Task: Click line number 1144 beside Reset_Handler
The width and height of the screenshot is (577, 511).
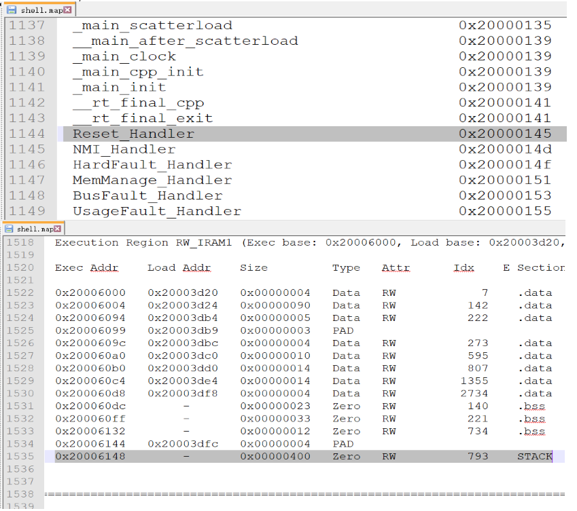Action: (26, 134)
